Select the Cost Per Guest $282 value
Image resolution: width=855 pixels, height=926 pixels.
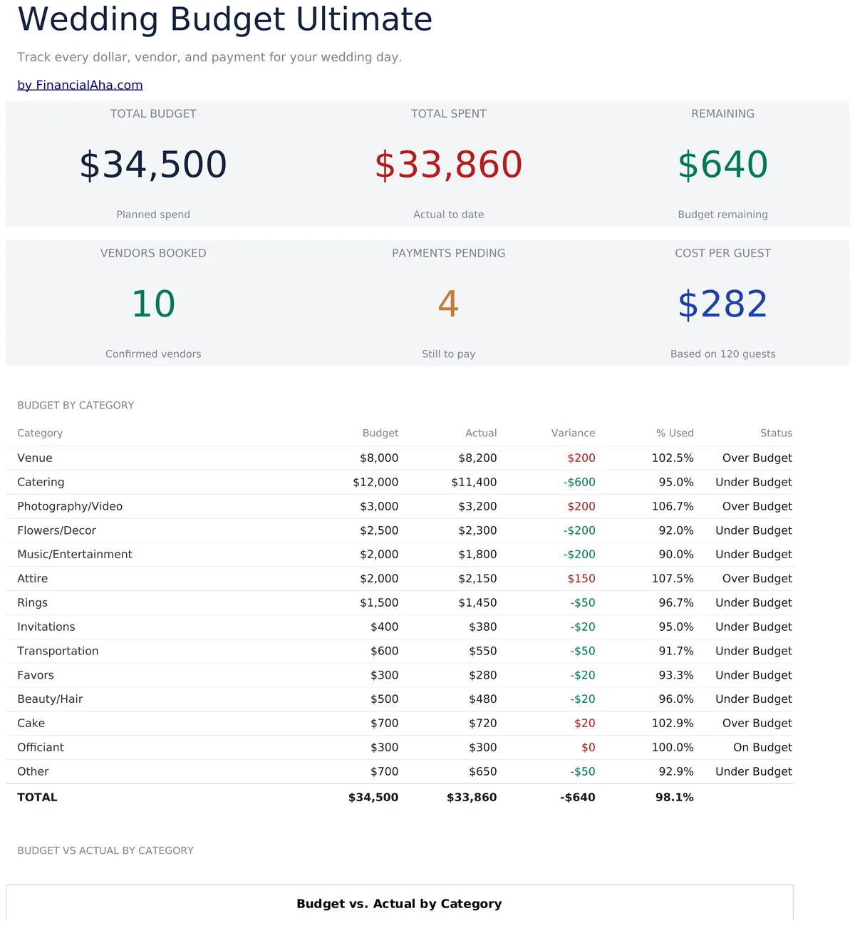pyautogui.click(x=722, y=304)
